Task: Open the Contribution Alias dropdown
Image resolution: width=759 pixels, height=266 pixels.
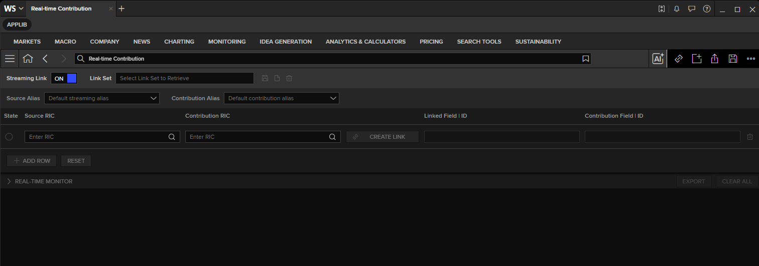Action: click(x=282, y=98)
